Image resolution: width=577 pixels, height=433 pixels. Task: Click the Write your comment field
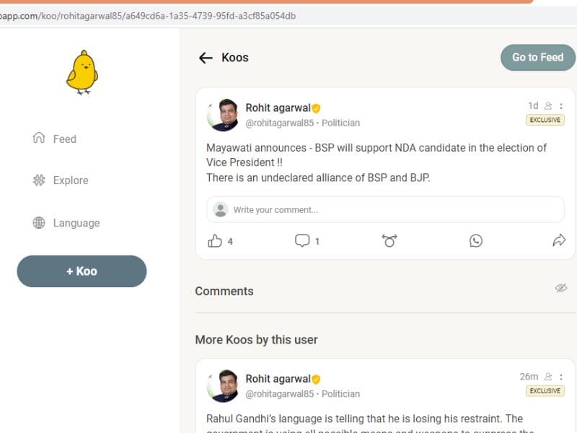click(x=385, y=209)
